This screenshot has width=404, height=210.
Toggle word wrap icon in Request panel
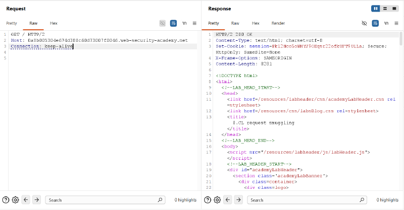click(x=173, y=23)
